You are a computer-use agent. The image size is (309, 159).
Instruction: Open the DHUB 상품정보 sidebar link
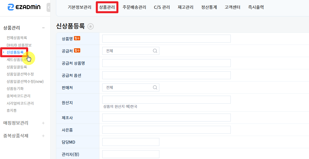[x=19, y=45]
